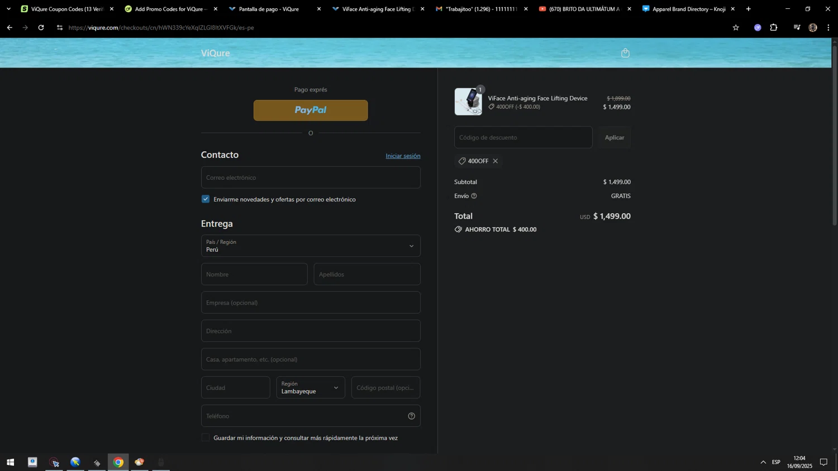Viewport: 838px width, 471px height.
Task: Go back to previous page
Action: click(x=9, y=27)
